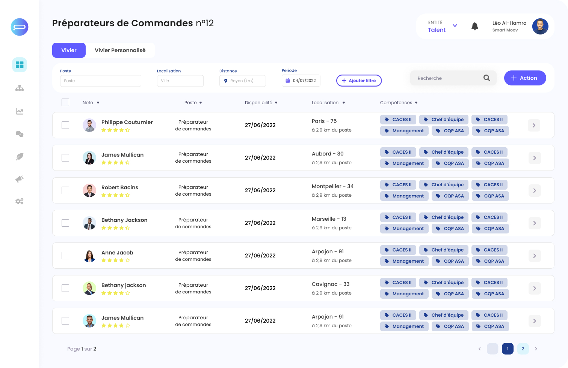Click the Ajouter filtre button

coord(359,81)
